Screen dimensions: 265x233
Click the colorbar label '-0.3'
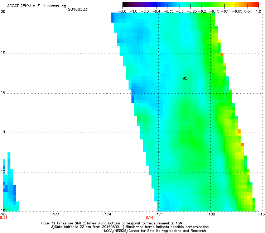[179, 11]
